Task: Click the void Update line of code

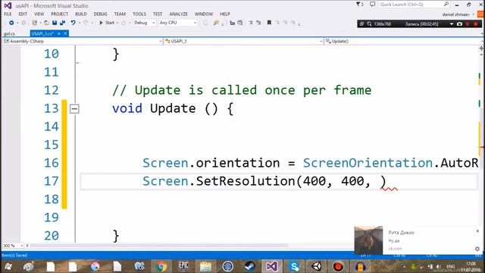Action: coord(173,108)
